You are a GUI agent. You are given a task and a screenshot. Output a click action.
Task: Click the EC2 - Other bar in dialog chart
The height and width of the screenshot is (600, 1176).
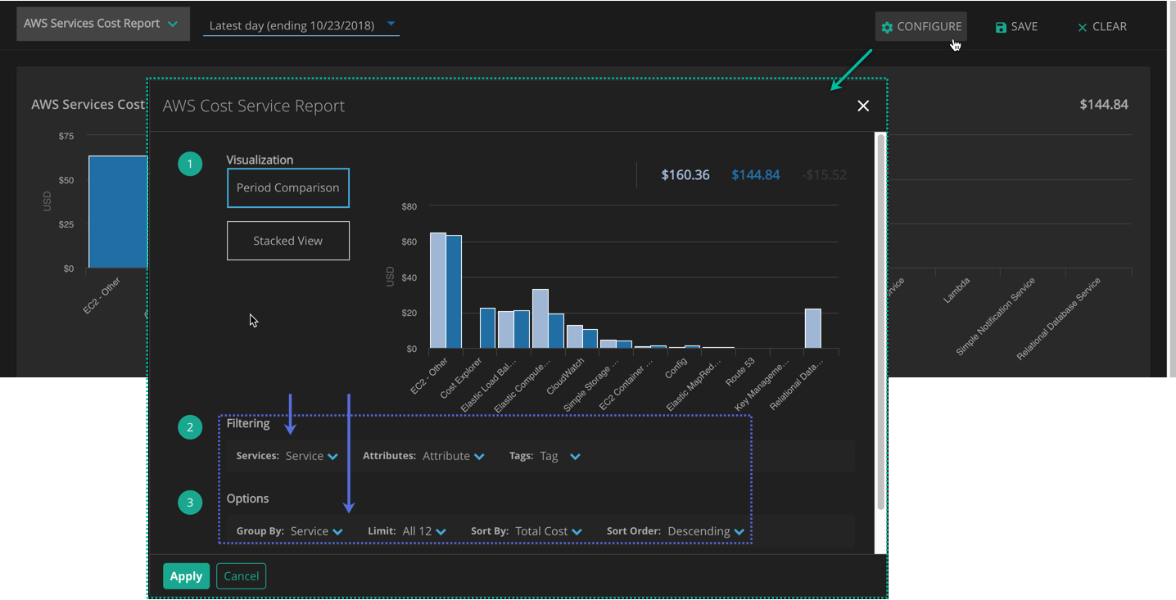[x=446, y=291]
